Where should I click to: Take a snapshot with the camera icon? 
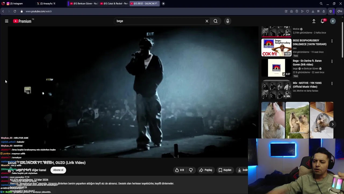click(291, 11)
